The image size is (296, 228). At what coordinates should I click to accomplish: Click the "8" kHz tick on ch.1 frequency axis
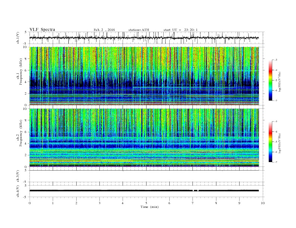point(26,59)
